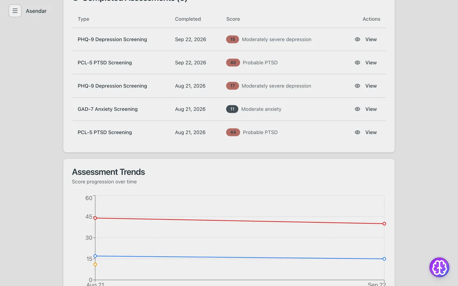458x286 pixels.
Task: View the GAD-7 Anxiety Screening result
Action: [x=366, y=109]
